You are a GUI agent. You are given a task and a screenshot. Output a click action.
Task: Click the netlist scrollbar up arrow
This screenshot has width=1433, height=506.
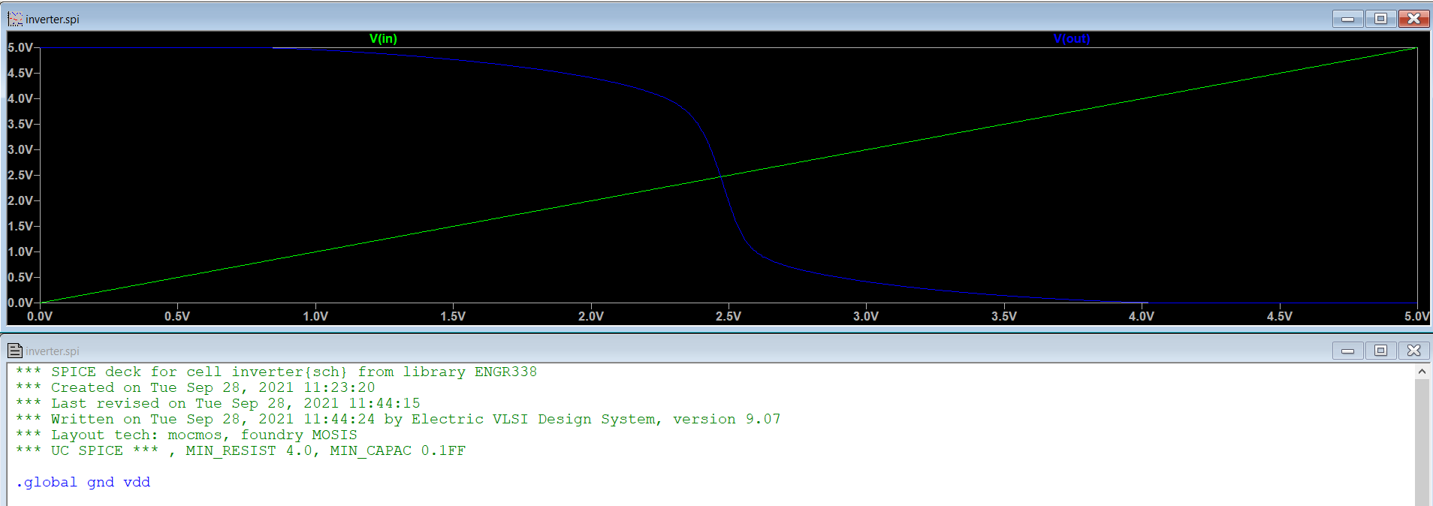[x=1421, y=372]
